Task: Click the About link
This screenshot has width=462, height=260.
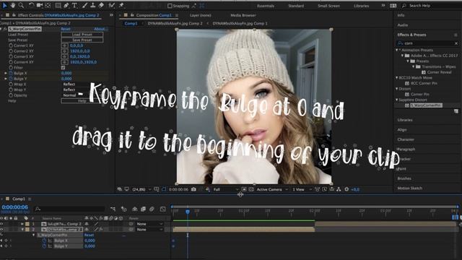Action: tap(100, 29)
